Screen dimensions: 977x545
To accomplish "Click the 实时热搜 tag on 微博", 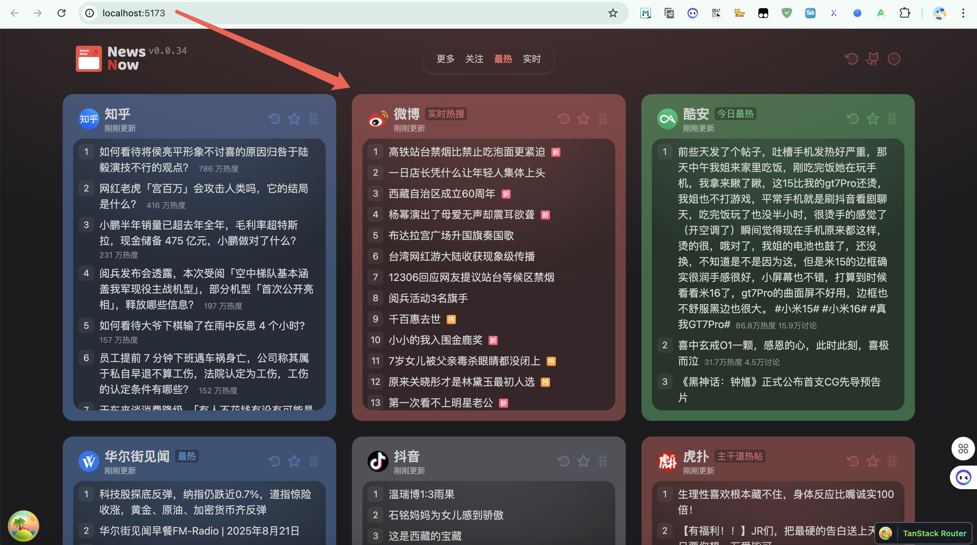I will (x=446, y=114).
